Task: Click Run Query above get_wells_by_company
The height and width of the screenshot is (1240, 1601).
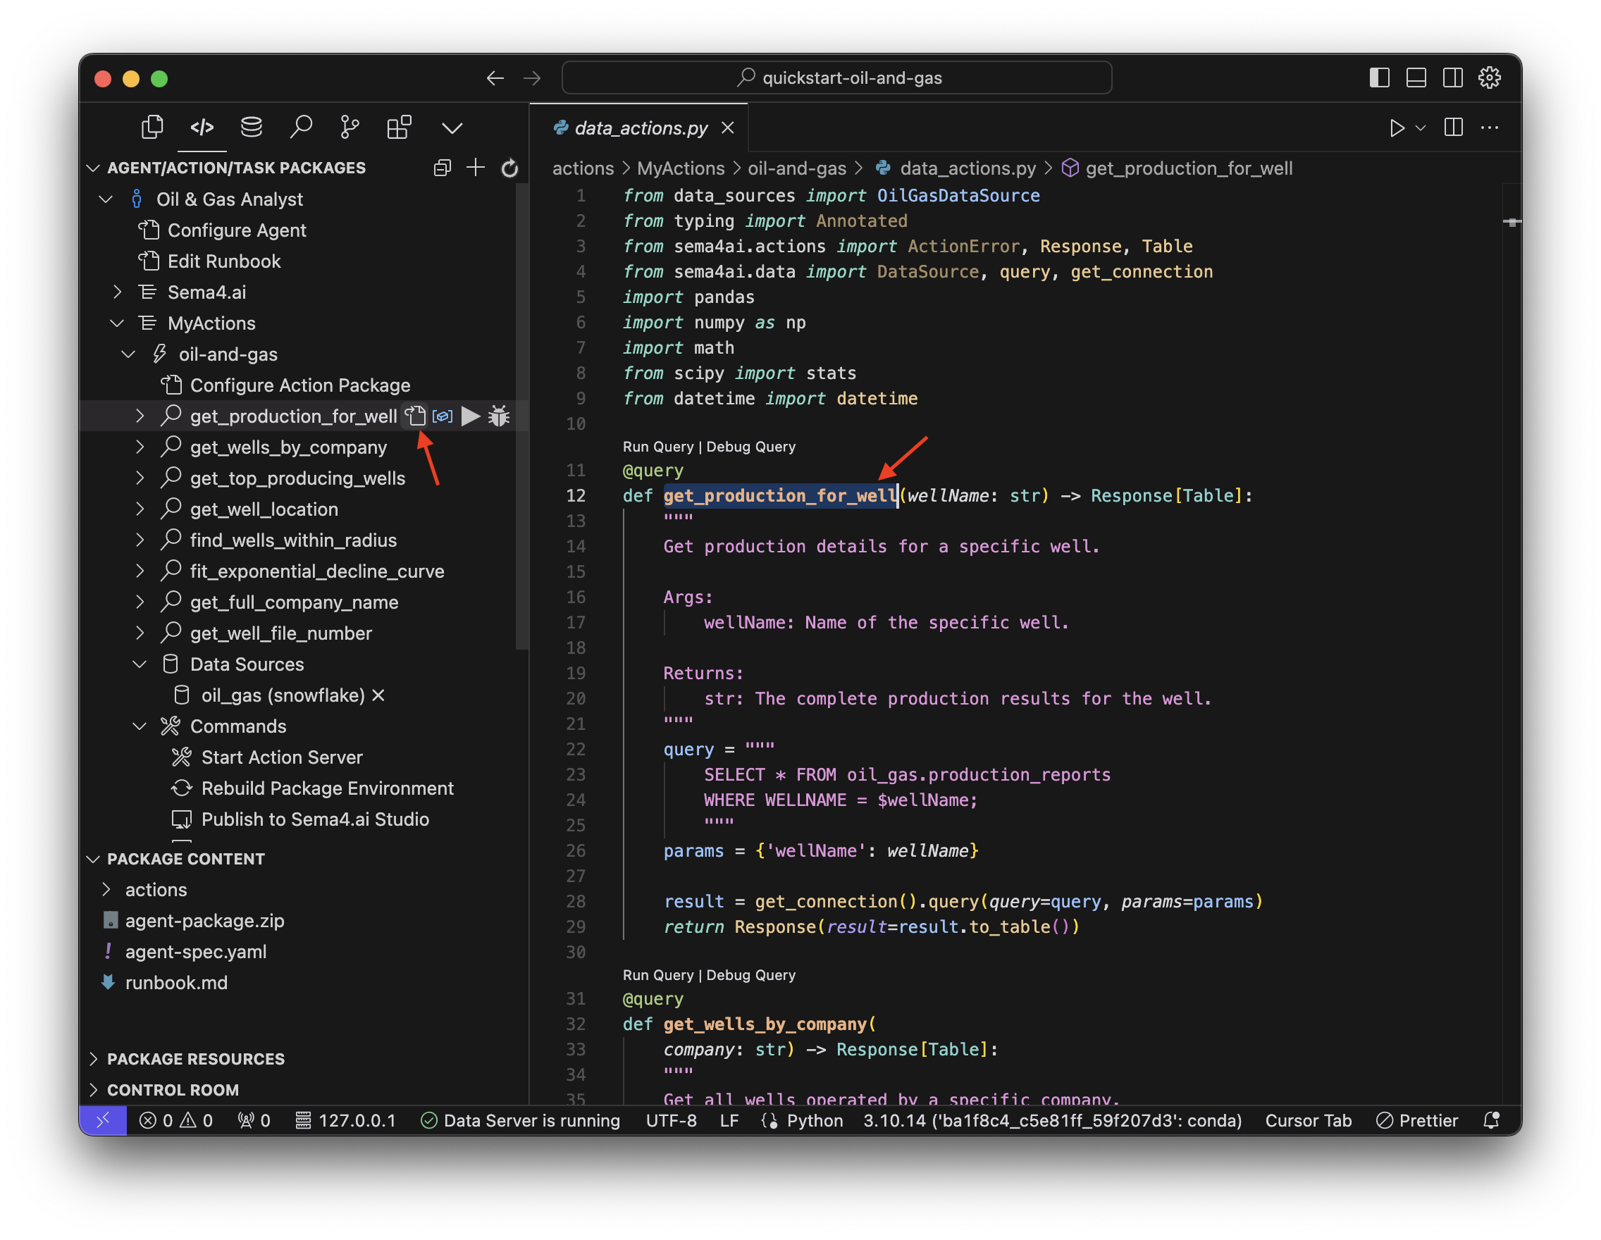Action: point(657,974)
